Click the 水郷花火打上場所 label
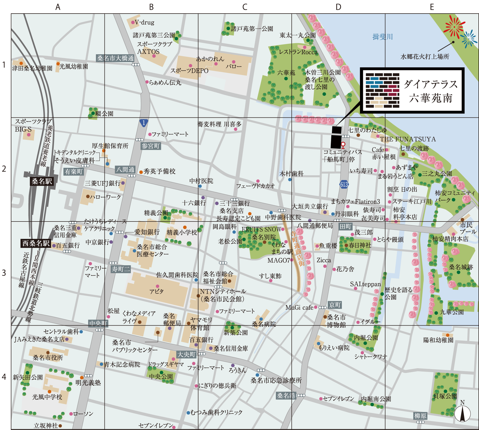The image size is (479, 430). 425,56
